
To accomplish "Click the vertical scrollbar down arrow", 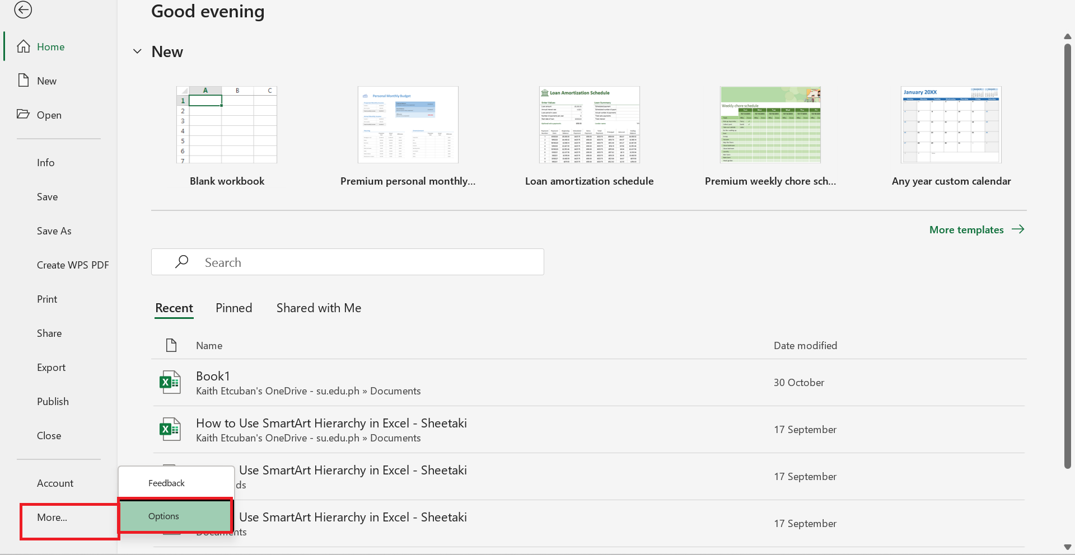I will [x=1067, y=547].
